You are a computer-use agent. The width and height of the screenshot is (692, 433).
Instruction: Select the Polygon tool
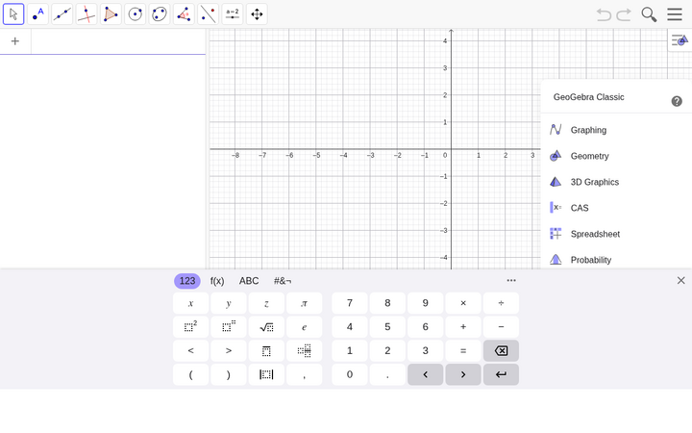coord(111,14)
